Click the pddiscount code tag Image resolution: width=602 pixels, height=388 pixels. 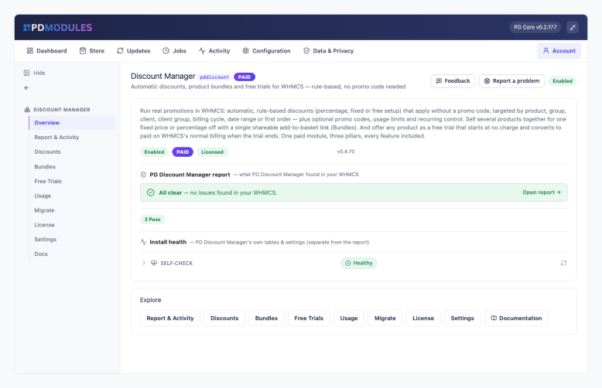pos(214,77)
